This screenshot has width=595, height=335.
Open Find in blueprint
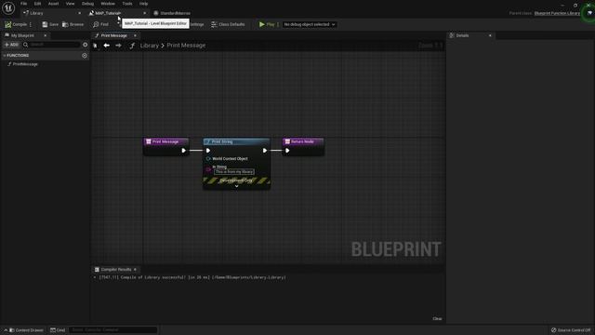(101, 24)
